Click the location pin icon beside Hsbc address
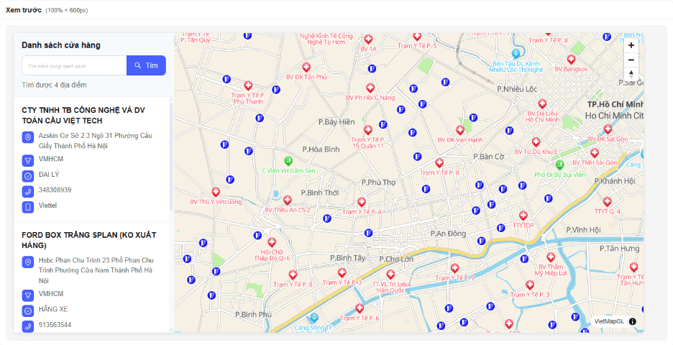 pyautogui.click(x=28, y=262)
